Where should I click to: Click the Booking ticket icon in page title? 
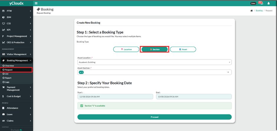(x=38, y=9)
